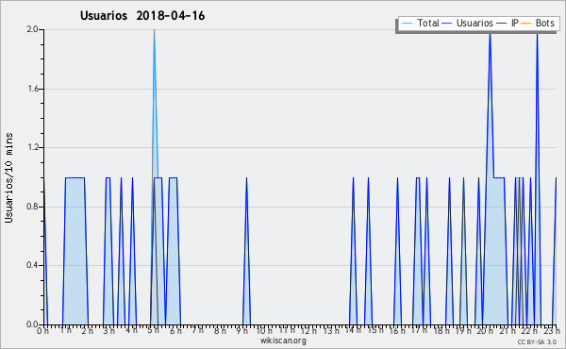The height and width of the screenshot is (349, 566).
Task: Click the '1 h' x-axis label
Action: tap(65, 330)
